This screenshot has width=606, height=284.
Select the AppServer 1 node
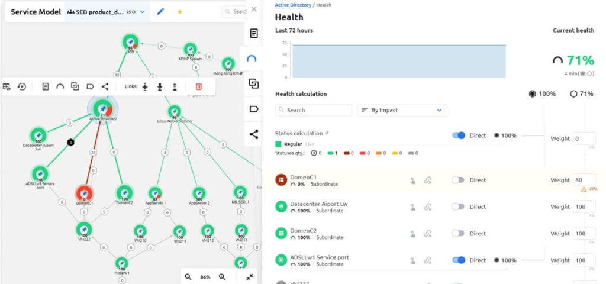pos(156,193)
